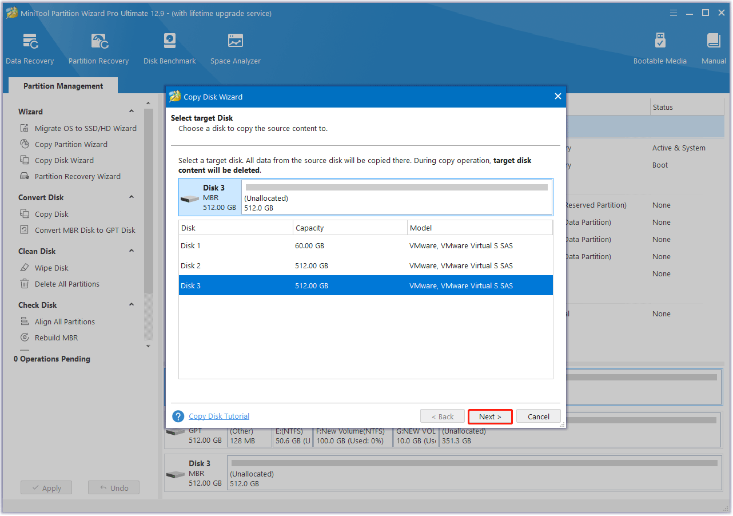
Task: Click the Undo button
Action: pyautogui.click(x=114, y=488)
